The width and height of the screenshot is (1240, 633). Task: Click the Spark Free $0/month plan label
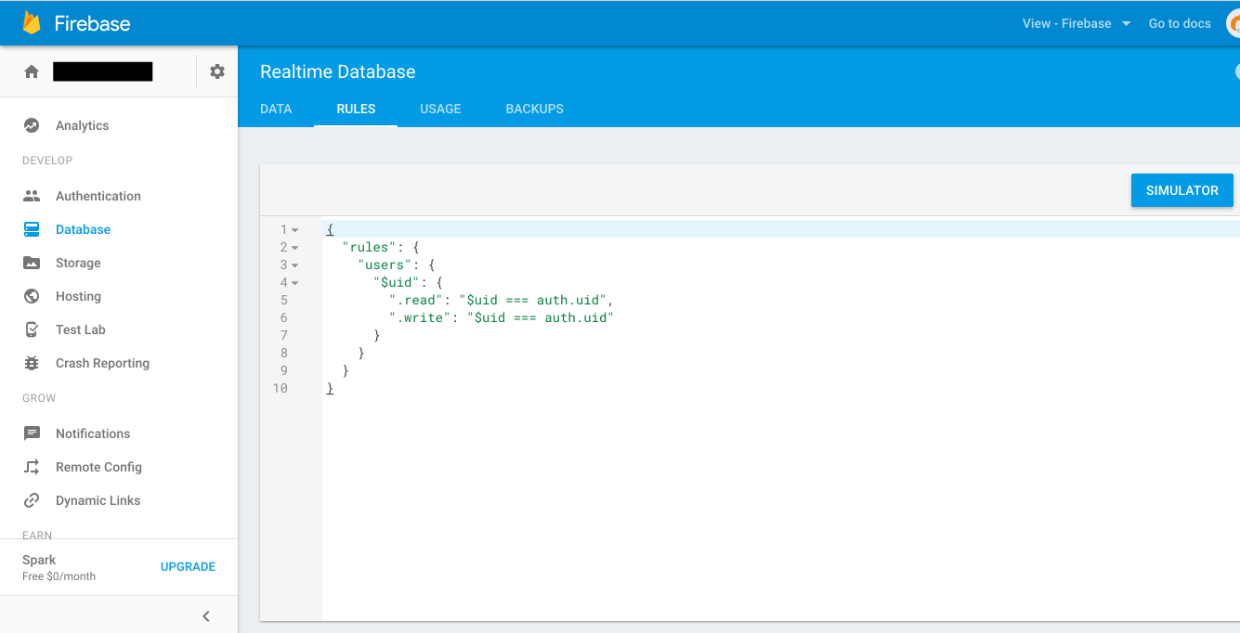(x=59, y=567)
